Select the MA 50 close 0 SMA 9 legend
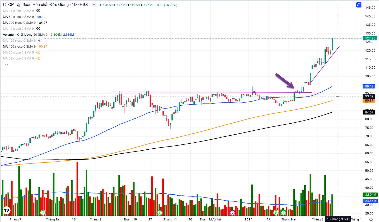The width and height of the screenshot is (379, 222). pos(18,17)
